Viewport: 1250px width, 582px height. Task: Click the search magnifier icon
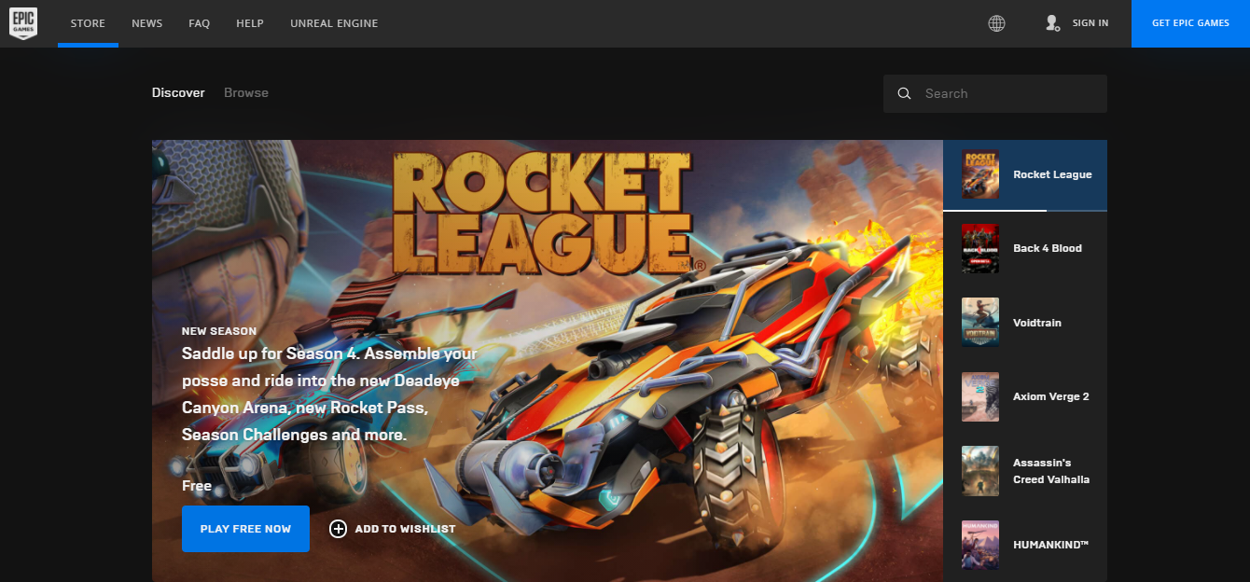904,93
